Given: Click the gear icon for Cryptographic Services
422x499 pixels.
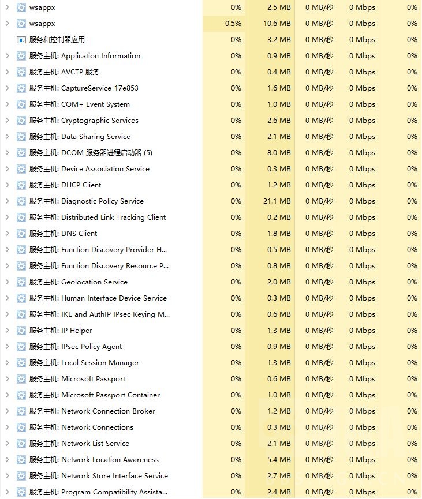Looking at the screenshot, I should click(x=21, y=121).
